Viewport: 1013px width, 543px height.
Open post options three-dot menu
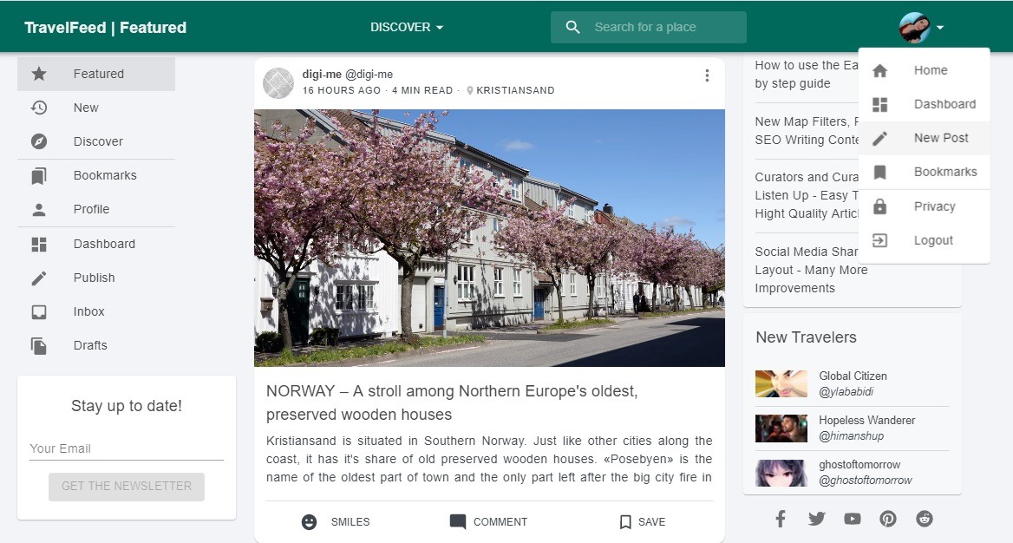[x=707, y=75]
